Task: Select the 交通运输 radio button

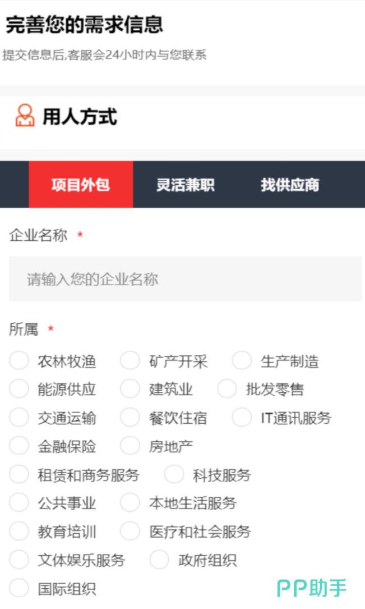Action: [x=19, y=418]
